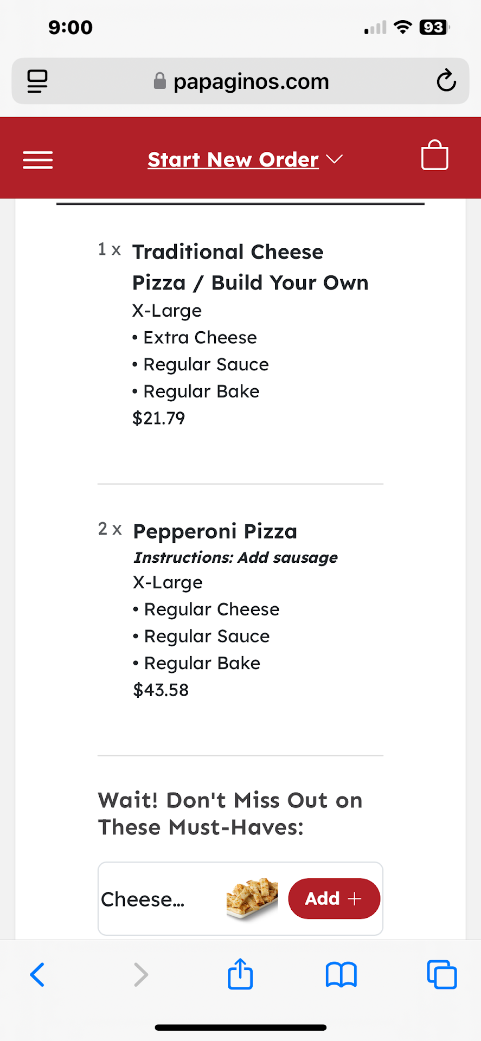Viewport: 481px width, 1041px height.
Task: Tap the Safari back arrow
Action: click(x=37, y=974)
